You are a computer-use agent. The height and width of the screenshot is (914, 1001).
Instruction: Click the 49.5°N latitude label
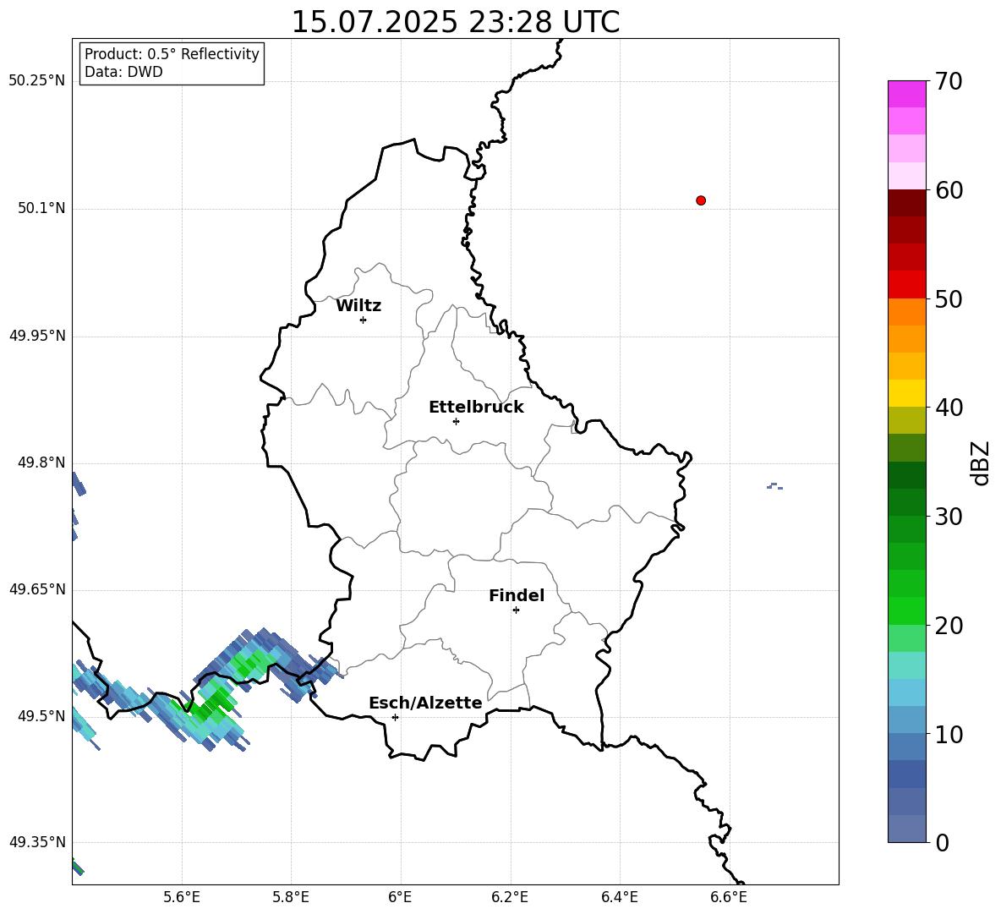pyautogui.click(x=41, y=716)
